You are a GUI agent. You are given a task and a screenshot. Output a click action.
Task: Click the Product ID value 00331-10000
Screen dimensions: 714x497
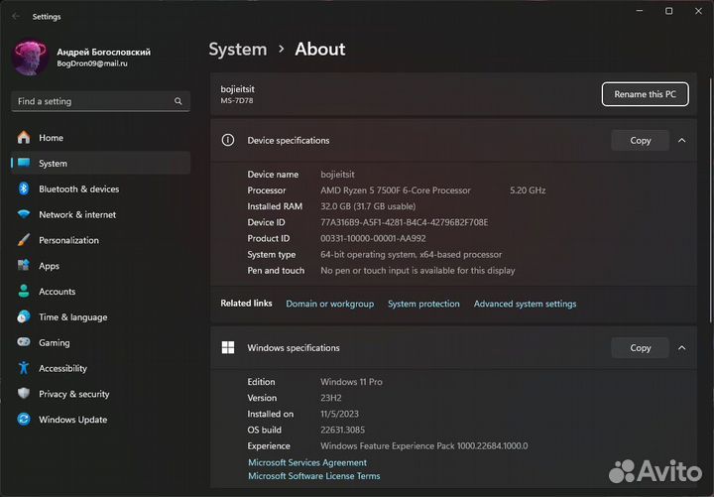point(373,238)
